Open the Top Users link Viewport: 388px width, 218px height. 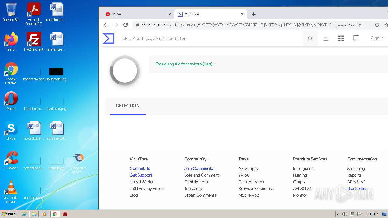point(193,188)
